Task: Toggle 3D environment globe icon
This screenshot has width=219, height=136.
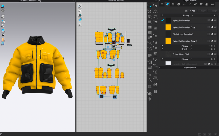Action: coord(3,44)
